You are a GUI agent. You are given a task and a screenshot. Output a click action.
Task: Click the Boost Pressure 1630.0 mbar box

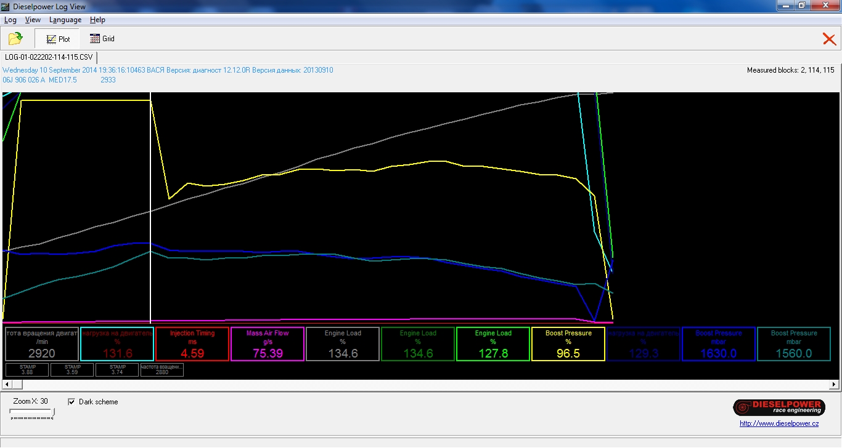(x=718, y=344)
